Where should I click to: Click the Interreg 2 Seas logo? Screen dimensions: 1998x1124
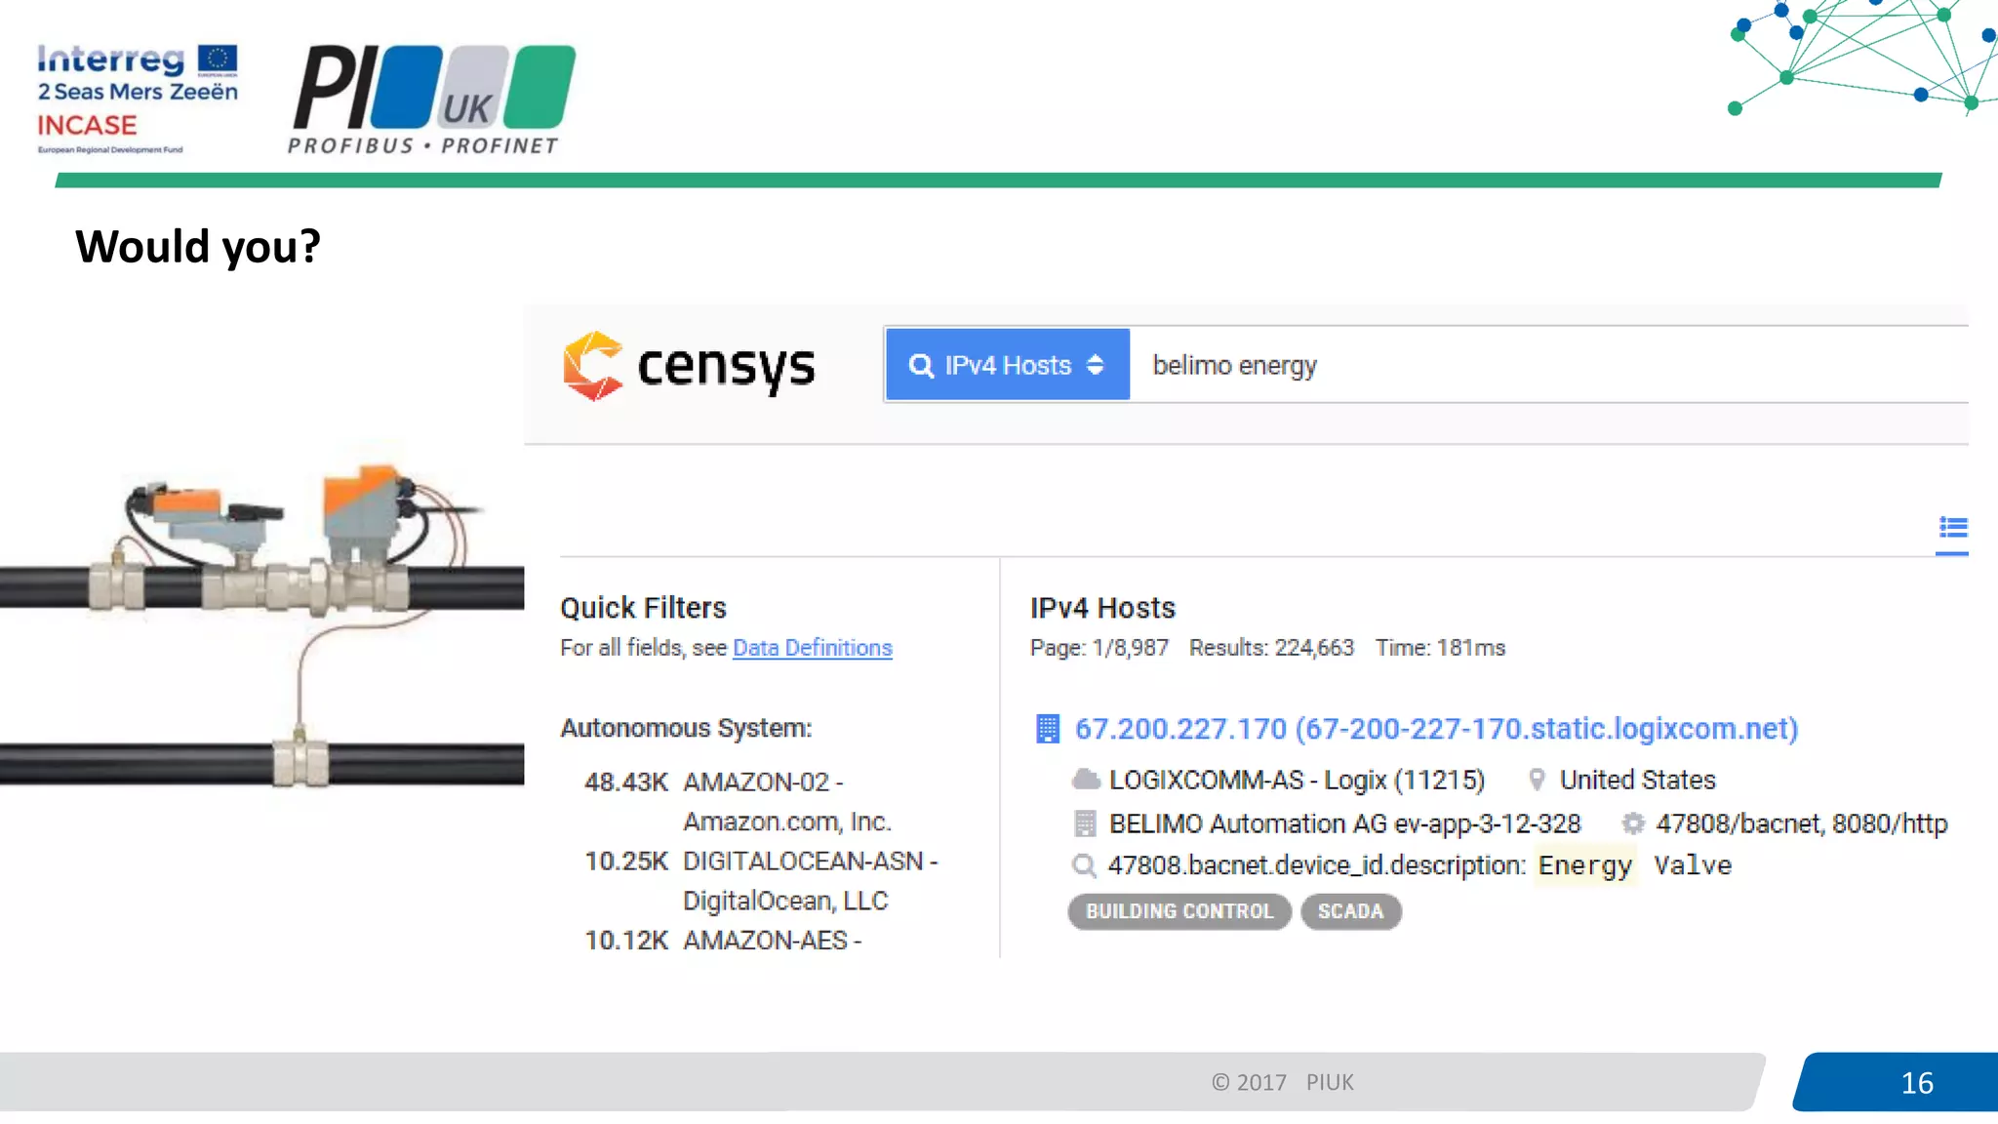(137, 98)
